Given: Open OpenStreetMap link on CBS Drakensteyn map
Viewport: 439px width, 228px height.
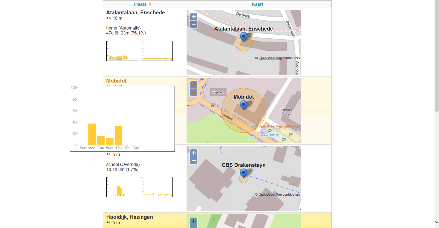Looking at the screenshot, I should 270,195.
